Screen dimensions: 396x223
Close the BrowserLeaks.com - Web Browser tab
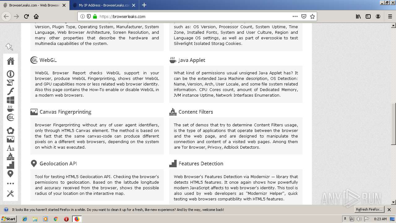(64, 5)
